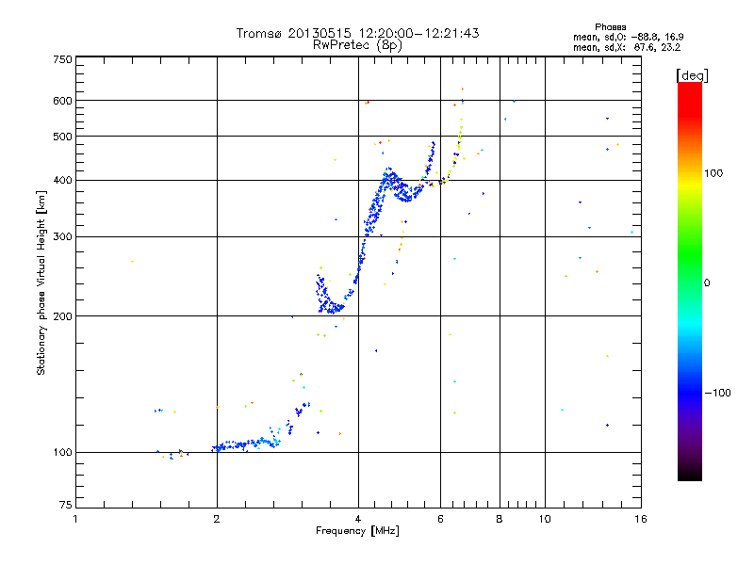Click the x-axis tick label '6'
Viewport: 754px width, 565px height.
[x=440, y=519]
